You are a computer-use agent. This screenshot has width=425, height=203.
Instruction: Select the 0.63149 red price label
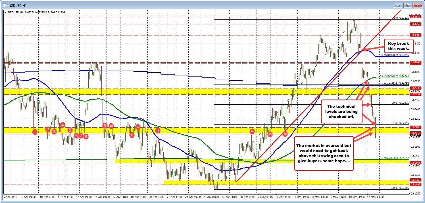tap(415, 62)
